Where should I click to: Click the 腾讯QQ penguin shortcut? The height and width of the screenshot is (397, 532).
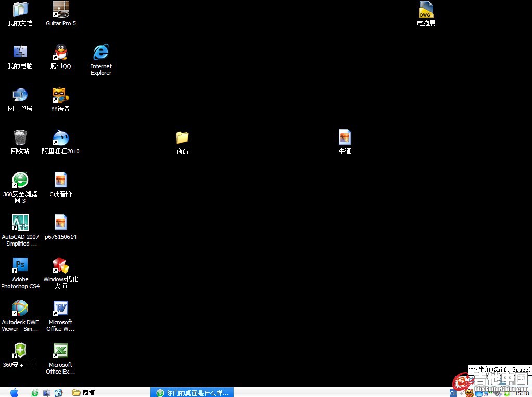click(61, 57)
